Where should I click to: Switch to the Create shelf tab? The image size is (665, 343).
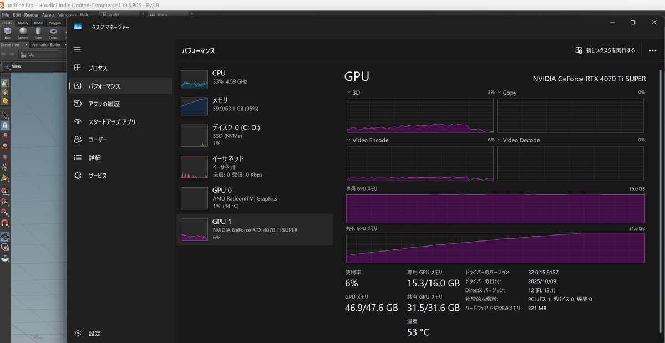(x=7, y=23)
